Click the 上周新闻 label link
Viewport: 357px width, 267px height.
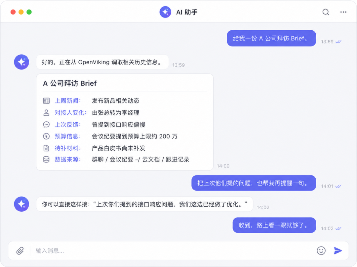(x=68, y=101)
